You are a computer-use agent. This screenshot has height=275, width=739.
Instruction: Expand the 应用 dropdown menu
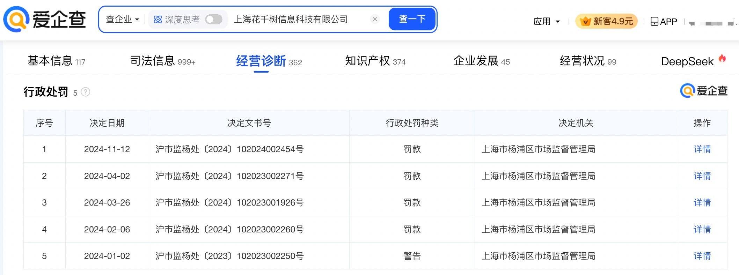[x=547, y=22]
